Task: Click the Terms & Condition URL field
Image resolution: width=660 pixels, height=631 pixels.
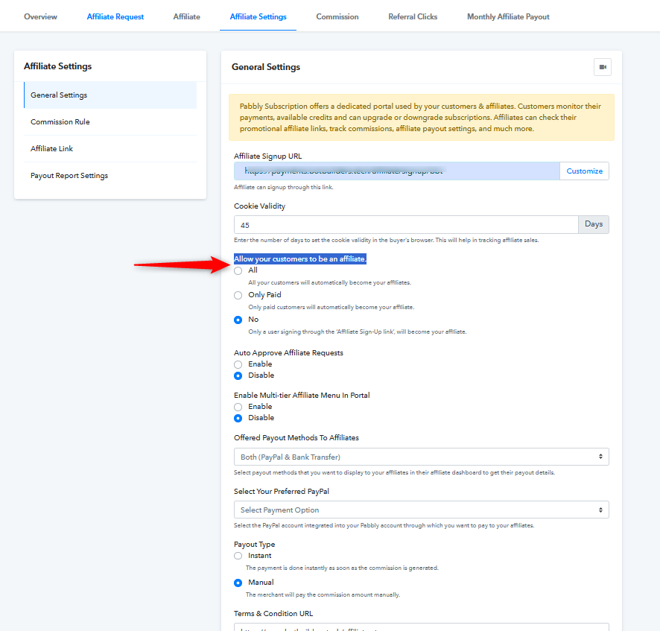Action: (421, 627)
